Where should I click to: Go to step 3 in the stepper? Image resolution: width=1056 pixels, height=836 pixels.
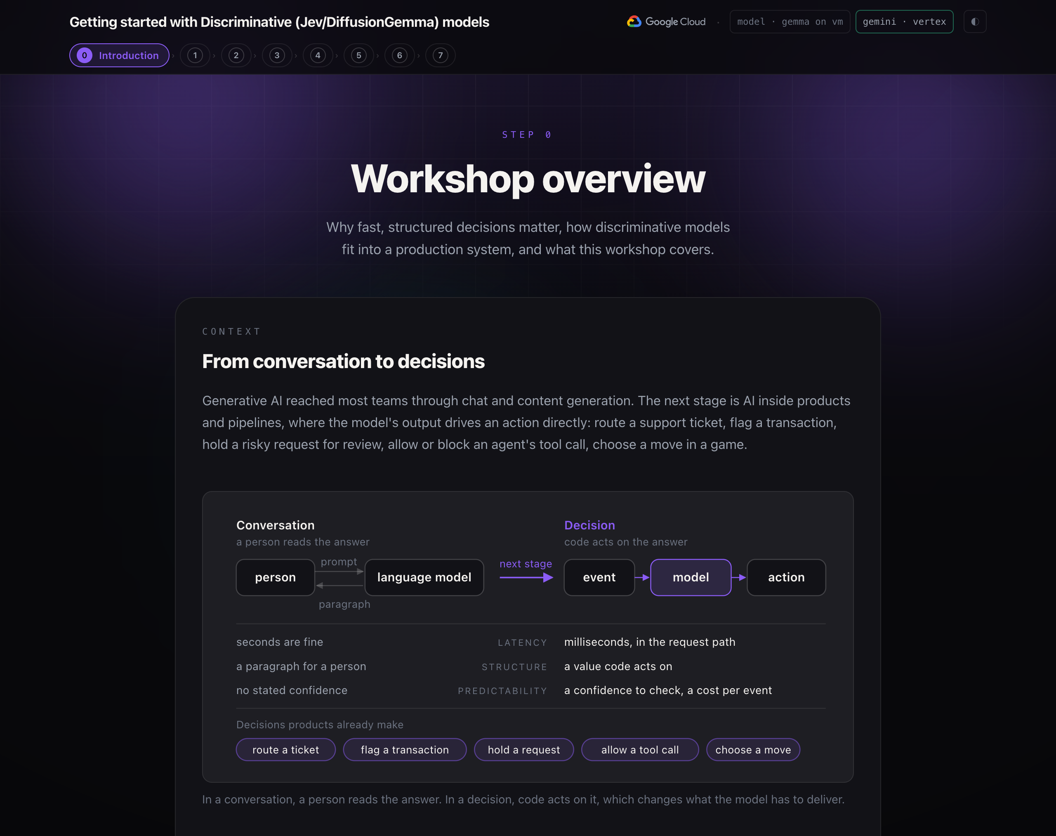tap(277, 55)
